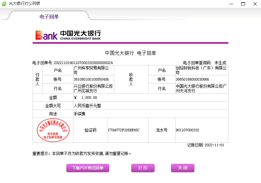
Task: Click the payee name 创裕财税科技（广东）有限公司
Action: (x=201, y=70)
